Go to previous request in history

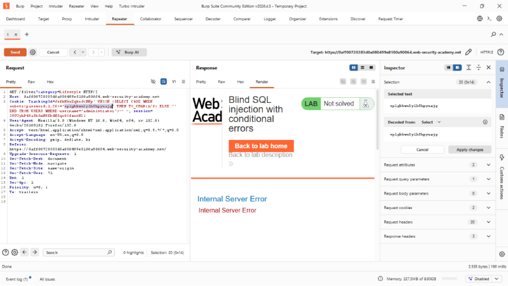pyautogui.click(x=75, y=52)
